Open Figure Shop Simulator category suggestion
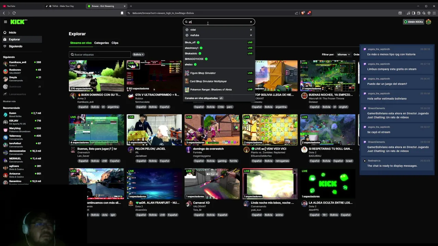 pyautogui.click(x=219, y=73)
